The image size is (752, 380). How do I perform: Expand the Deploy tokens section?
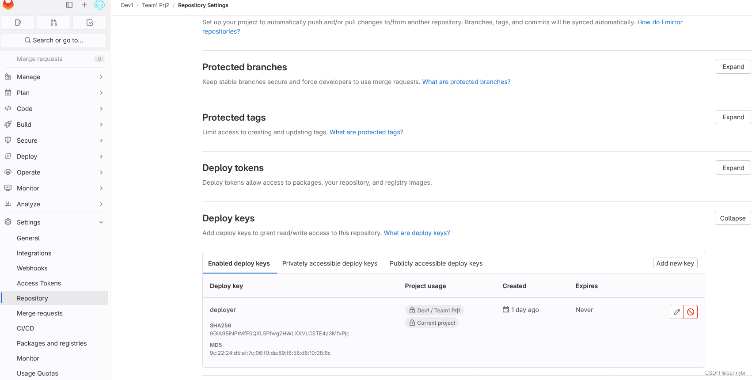click(733, 168)
